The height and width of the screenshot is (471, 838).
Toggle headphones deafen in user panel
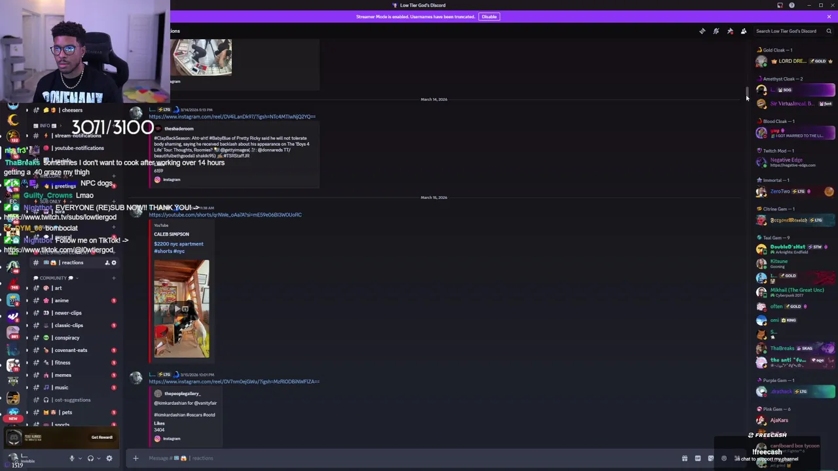pos(90,458)
